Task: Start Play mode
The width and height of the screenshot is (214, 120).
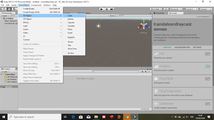Action: tap(101, 9)
